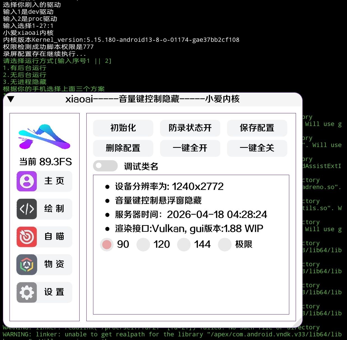Click the hexagon supplies icon
347x340 pixels.
point(27,265)
